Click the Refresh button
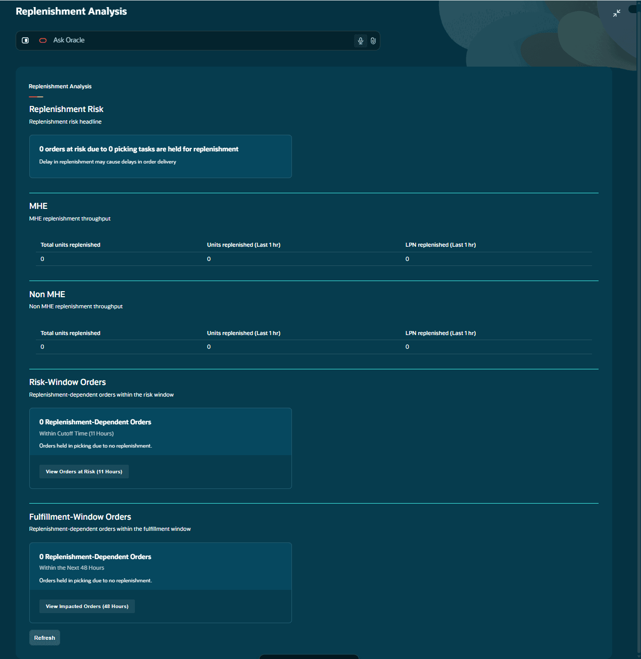Screen dimensions: 641x659 coord(44,638)
